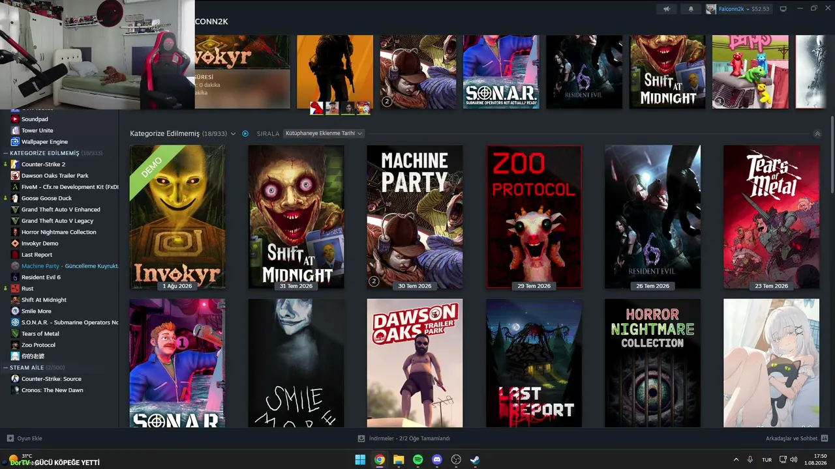Select Shift At Midnight in the sidebar
Screen dimensions: 835x469
coord(44,300)
